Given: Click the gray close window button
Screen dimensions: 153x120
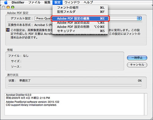Looking at the screenshot, I should tap(4, 7).
